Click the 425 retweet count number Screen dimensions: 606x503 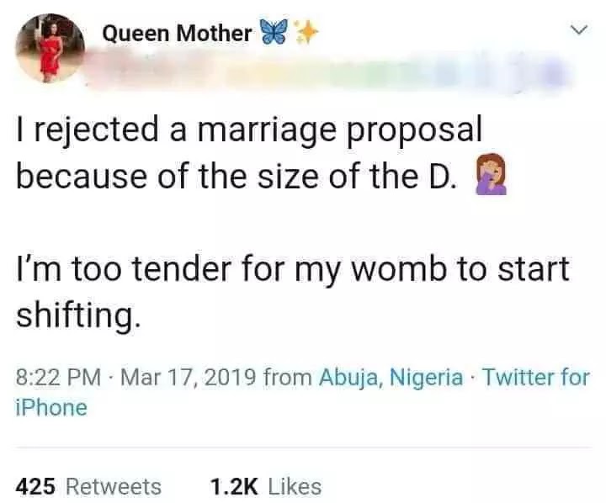36,485
